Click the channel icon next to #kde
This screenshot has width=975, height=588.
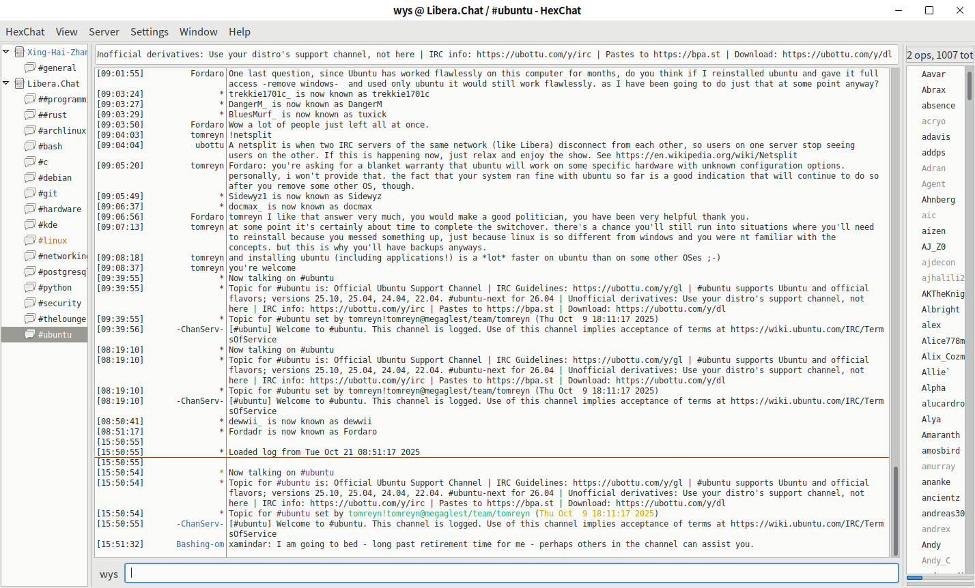[x=30, y=224]
